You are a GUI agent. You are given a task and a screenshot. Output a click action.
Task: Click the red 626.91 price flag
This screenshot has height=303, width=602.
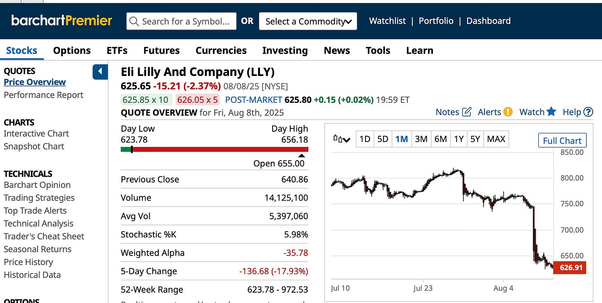570,267
